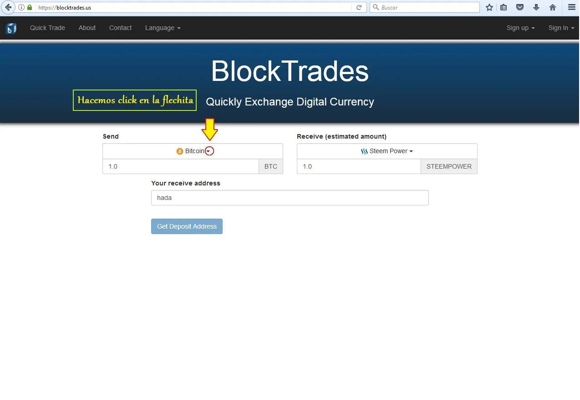
Task: Click the Receive estimated amount field
Action: click(359, 166)
